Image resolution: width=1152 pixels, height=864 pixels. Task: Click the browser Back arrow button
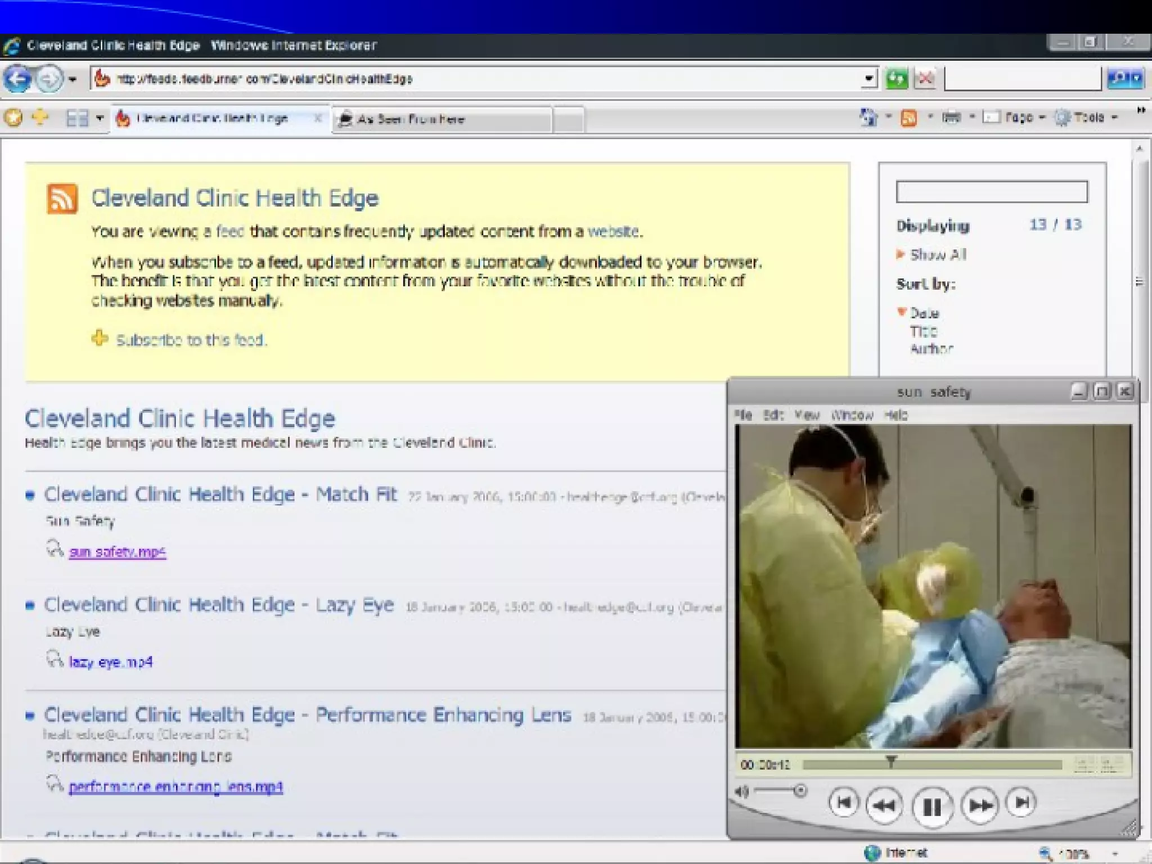tap(17, 79)
